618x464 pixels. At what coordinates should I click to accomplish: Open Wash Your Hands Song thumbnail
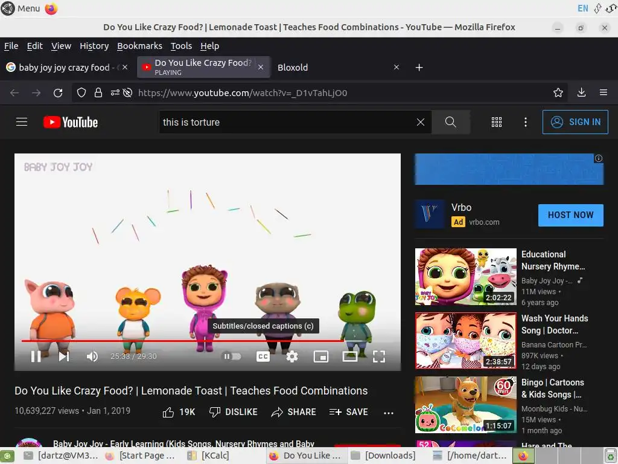(x=465, y=341)
